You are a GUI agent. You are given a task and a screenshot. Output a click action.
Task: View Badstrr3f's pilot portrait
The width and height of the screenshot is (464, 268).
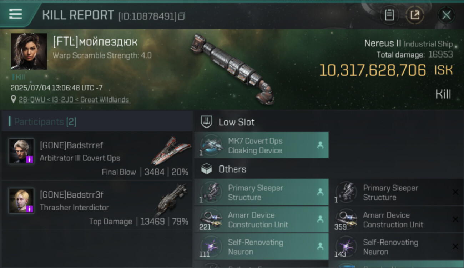[21, 200]
